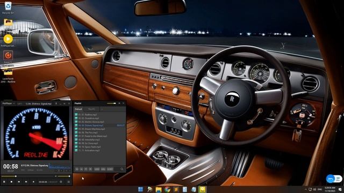Viewport: 344px width, 193px height.
Task: Switch to the Default playlist tab
Action: coord(78,109)
